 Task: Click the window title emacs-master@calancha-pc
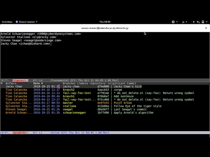coord(105,28)
